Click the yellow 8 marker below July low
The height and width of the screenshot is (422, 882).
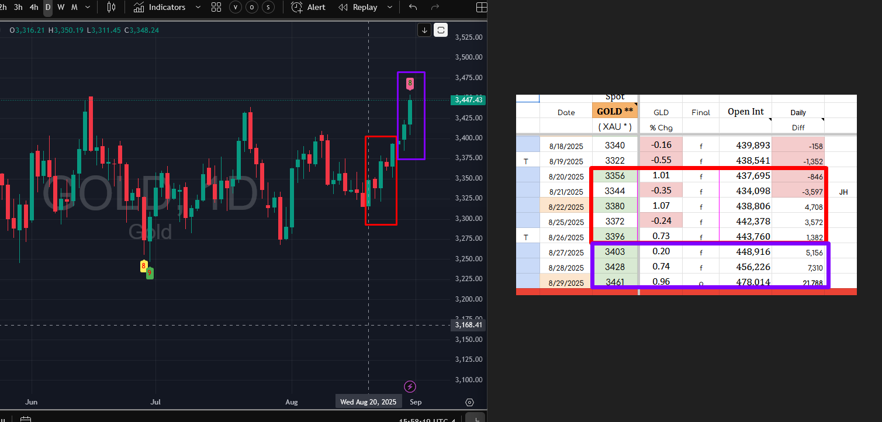(143, 267)
